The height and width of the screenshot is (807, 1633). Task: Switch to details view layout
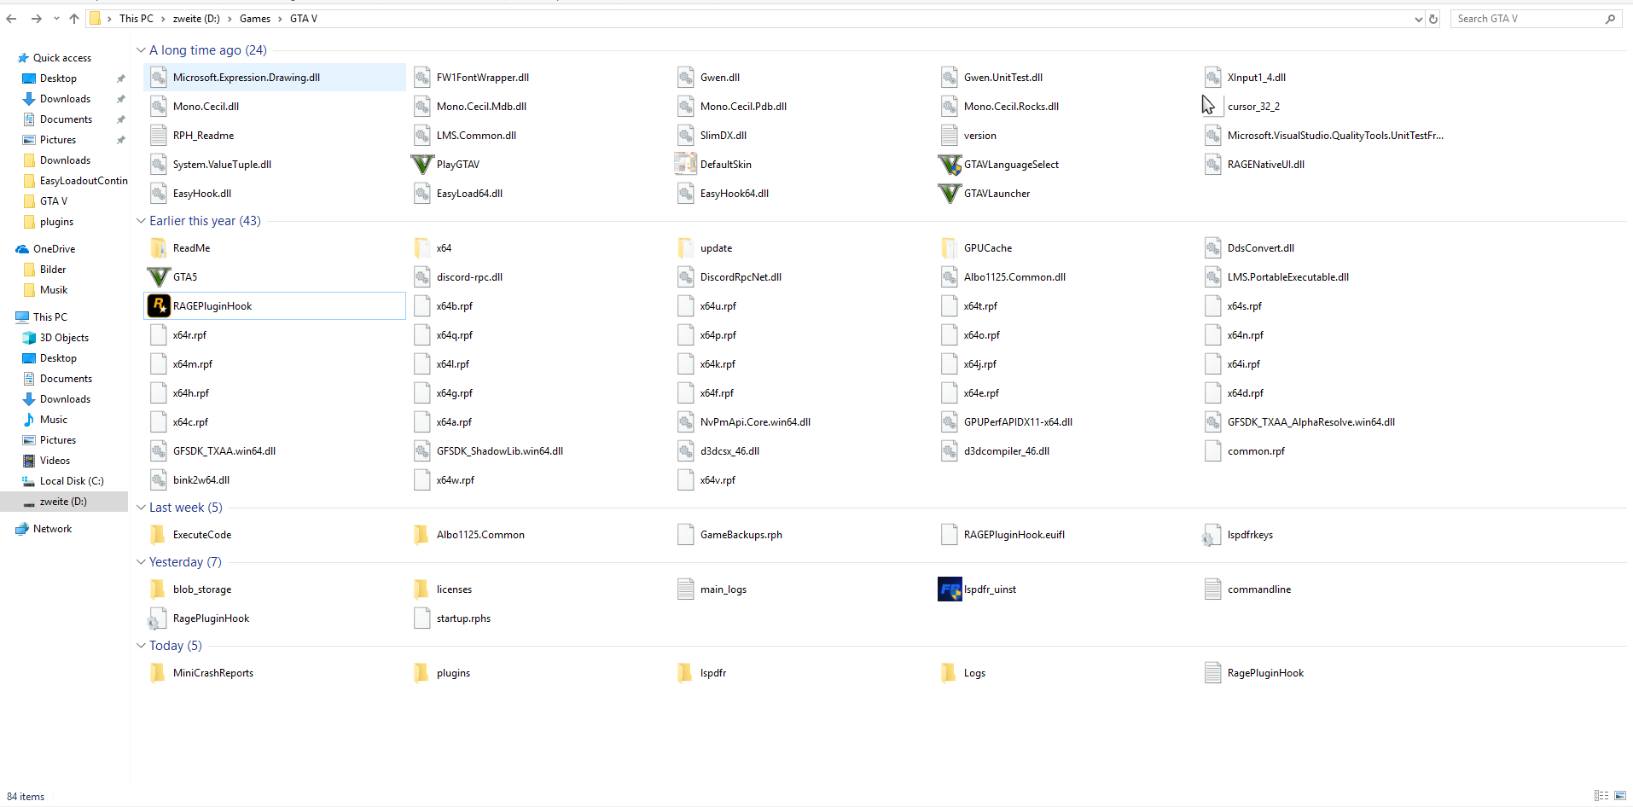1601,796
